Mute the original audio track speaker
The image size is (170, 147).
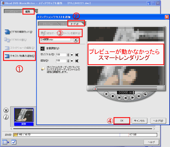click(x=77, y=55)
